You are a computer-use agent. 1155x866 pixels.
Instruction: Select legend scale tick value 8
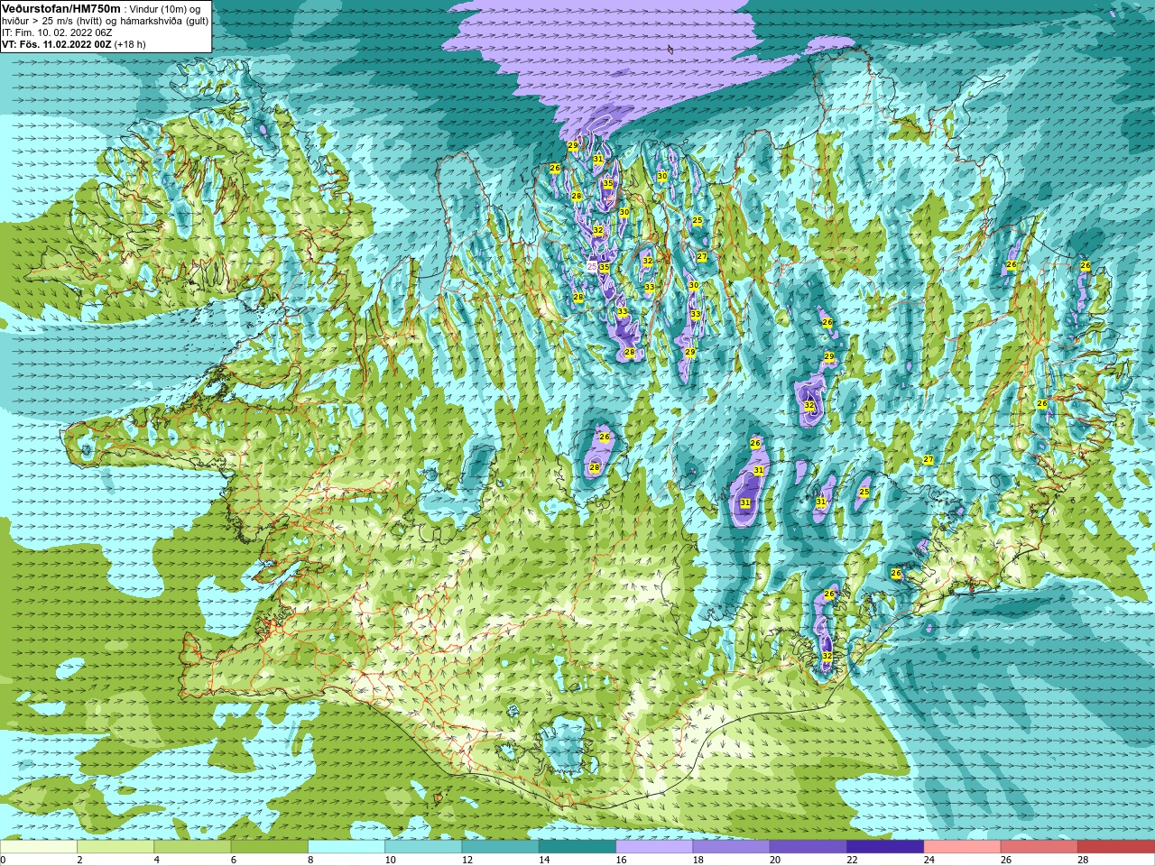pyautogui.click(x=311, y=861)
